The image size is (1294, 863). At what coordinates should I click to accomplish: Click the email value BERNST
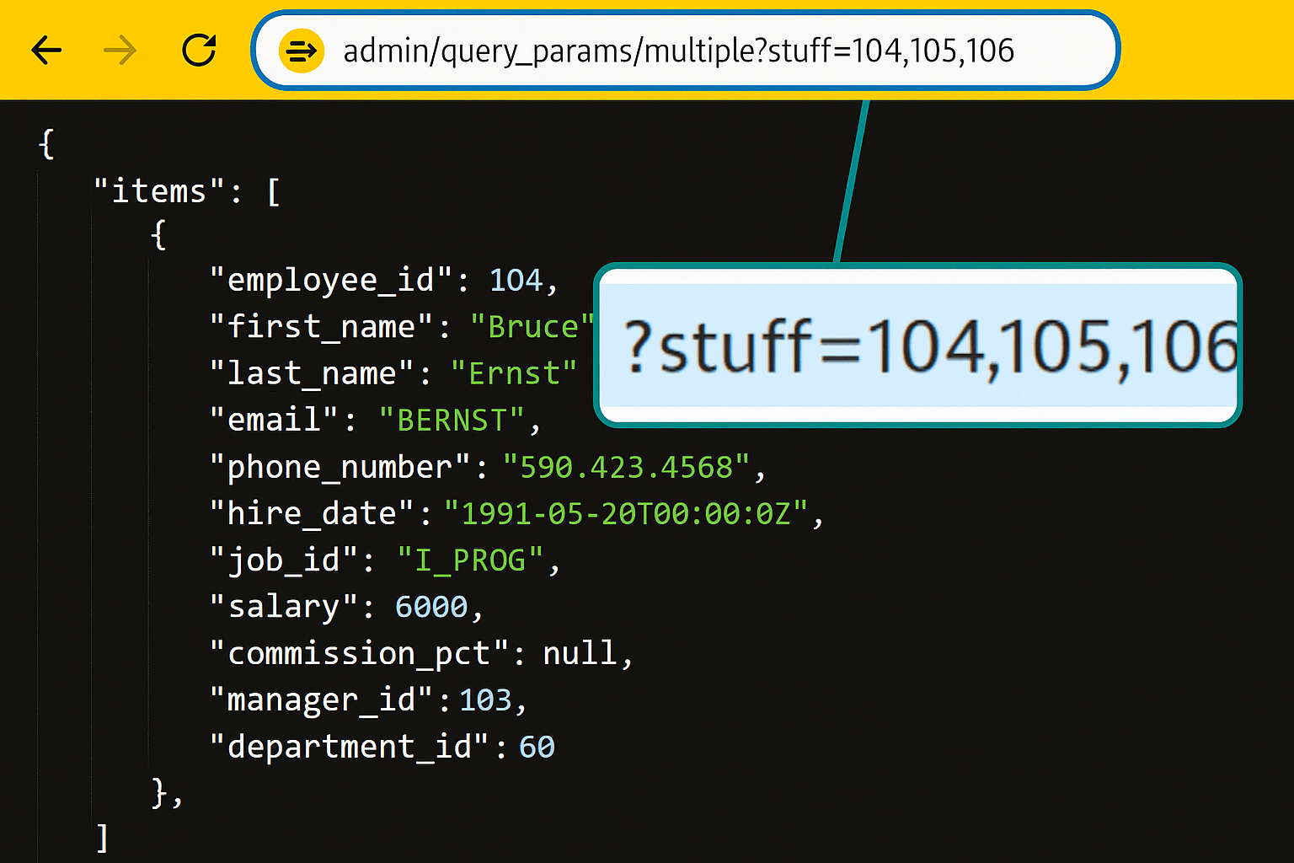(x=455, y=419)
